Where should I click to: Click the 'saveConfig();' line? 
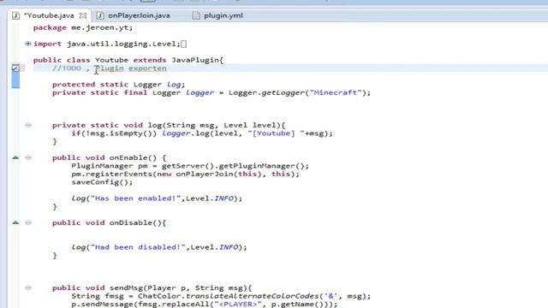point(102,182)
